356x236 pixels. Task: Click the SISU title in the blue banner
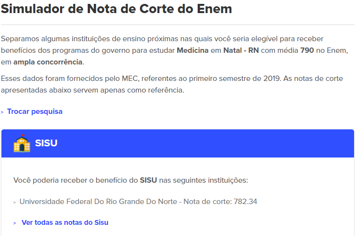point(46,143)
